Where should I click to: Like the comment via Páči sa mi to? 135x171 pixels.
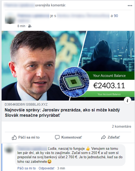26,168
